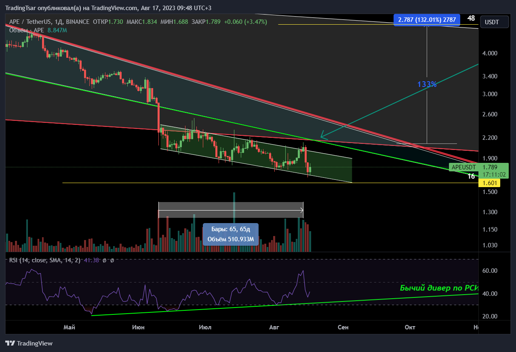The width and height of the screenshot is (516, 352).
Task: Click the yellow 1.601 price level label
Action: point(489,183)
